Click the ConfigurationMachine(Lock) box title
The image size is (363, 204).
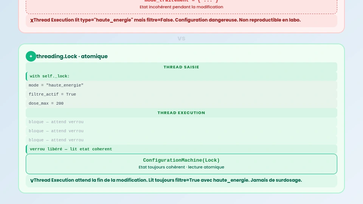tap(181, 160)
